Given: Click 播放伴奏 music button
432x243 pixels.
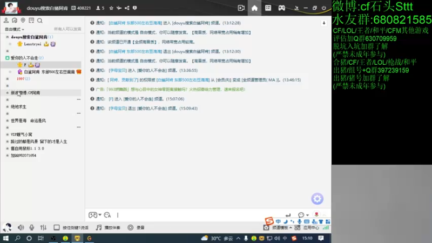Looking at the screenshot, I should [108, 227].
